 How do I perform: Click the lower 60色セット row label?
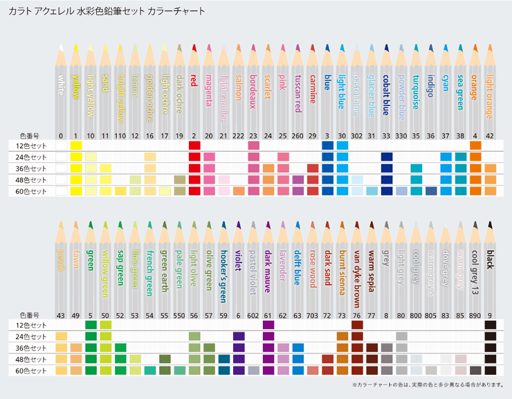31,371
